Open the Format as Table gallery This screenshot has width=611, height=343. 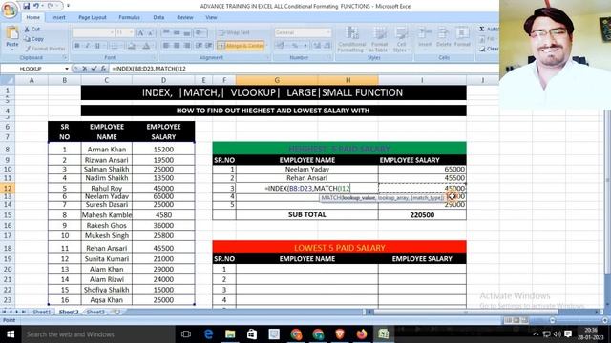(x=379, y=39)
